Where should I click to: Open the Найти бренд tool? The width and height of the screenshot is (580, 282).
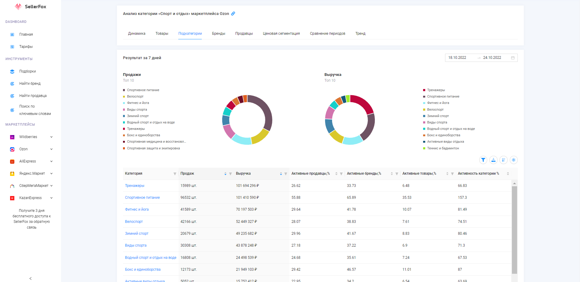coord(30,84)
